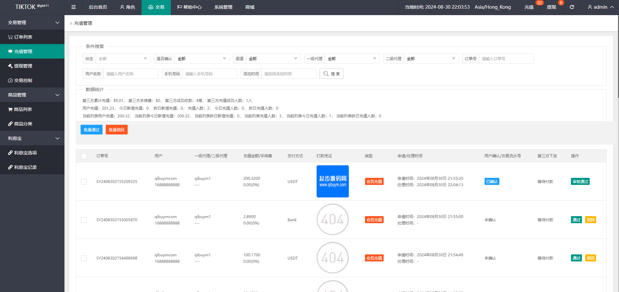Open the payment proof thumbnail for the first order
619x292 pixels.
pyautogui.click(x=332, y=181)
